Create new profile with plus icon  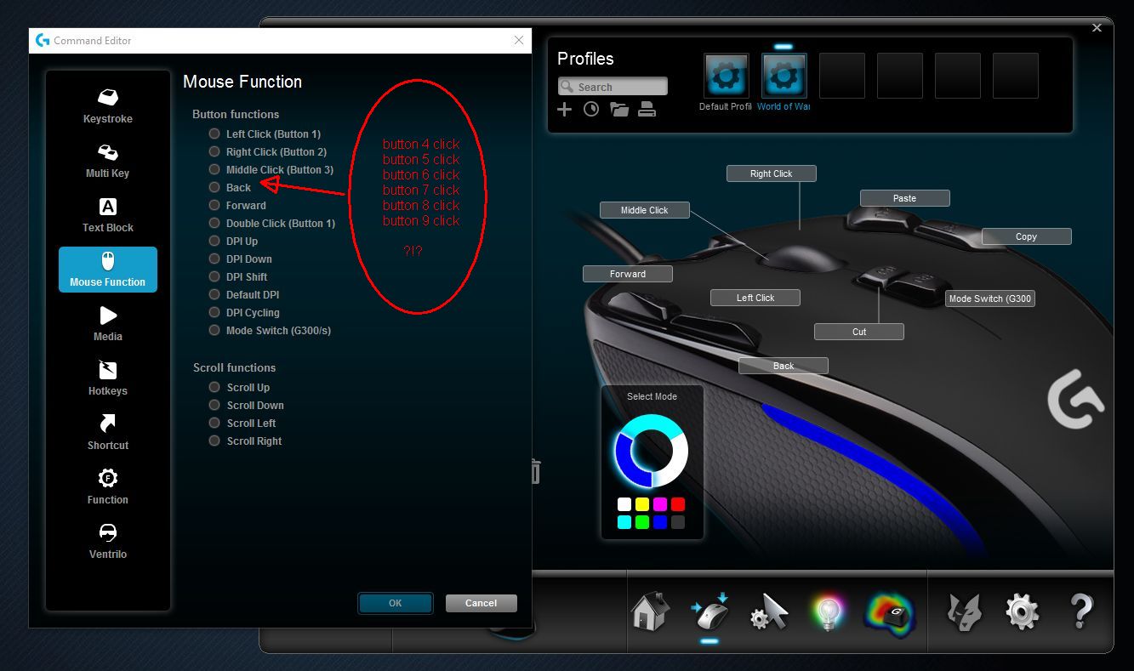(x=564, y=109)
